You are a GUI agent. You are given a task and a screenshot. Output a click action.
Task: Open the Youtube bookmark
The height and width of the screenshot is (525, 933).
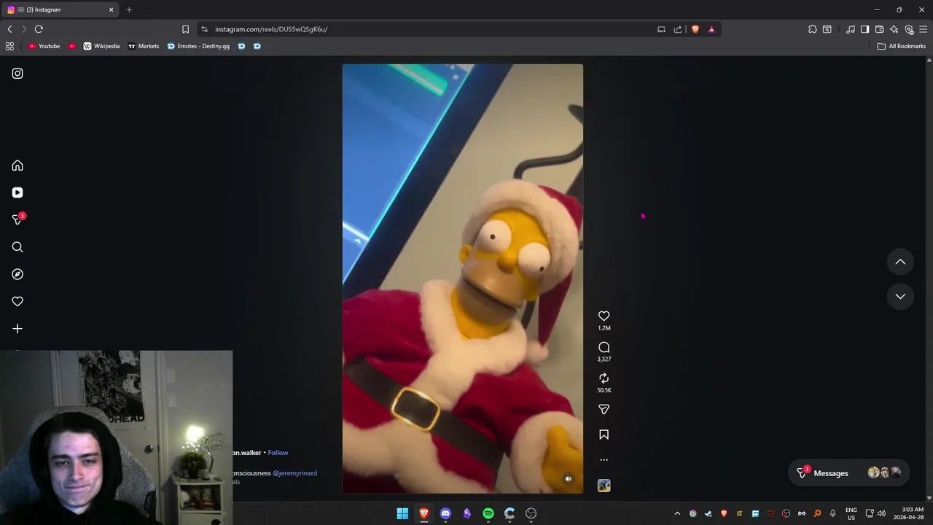(44, 46)
